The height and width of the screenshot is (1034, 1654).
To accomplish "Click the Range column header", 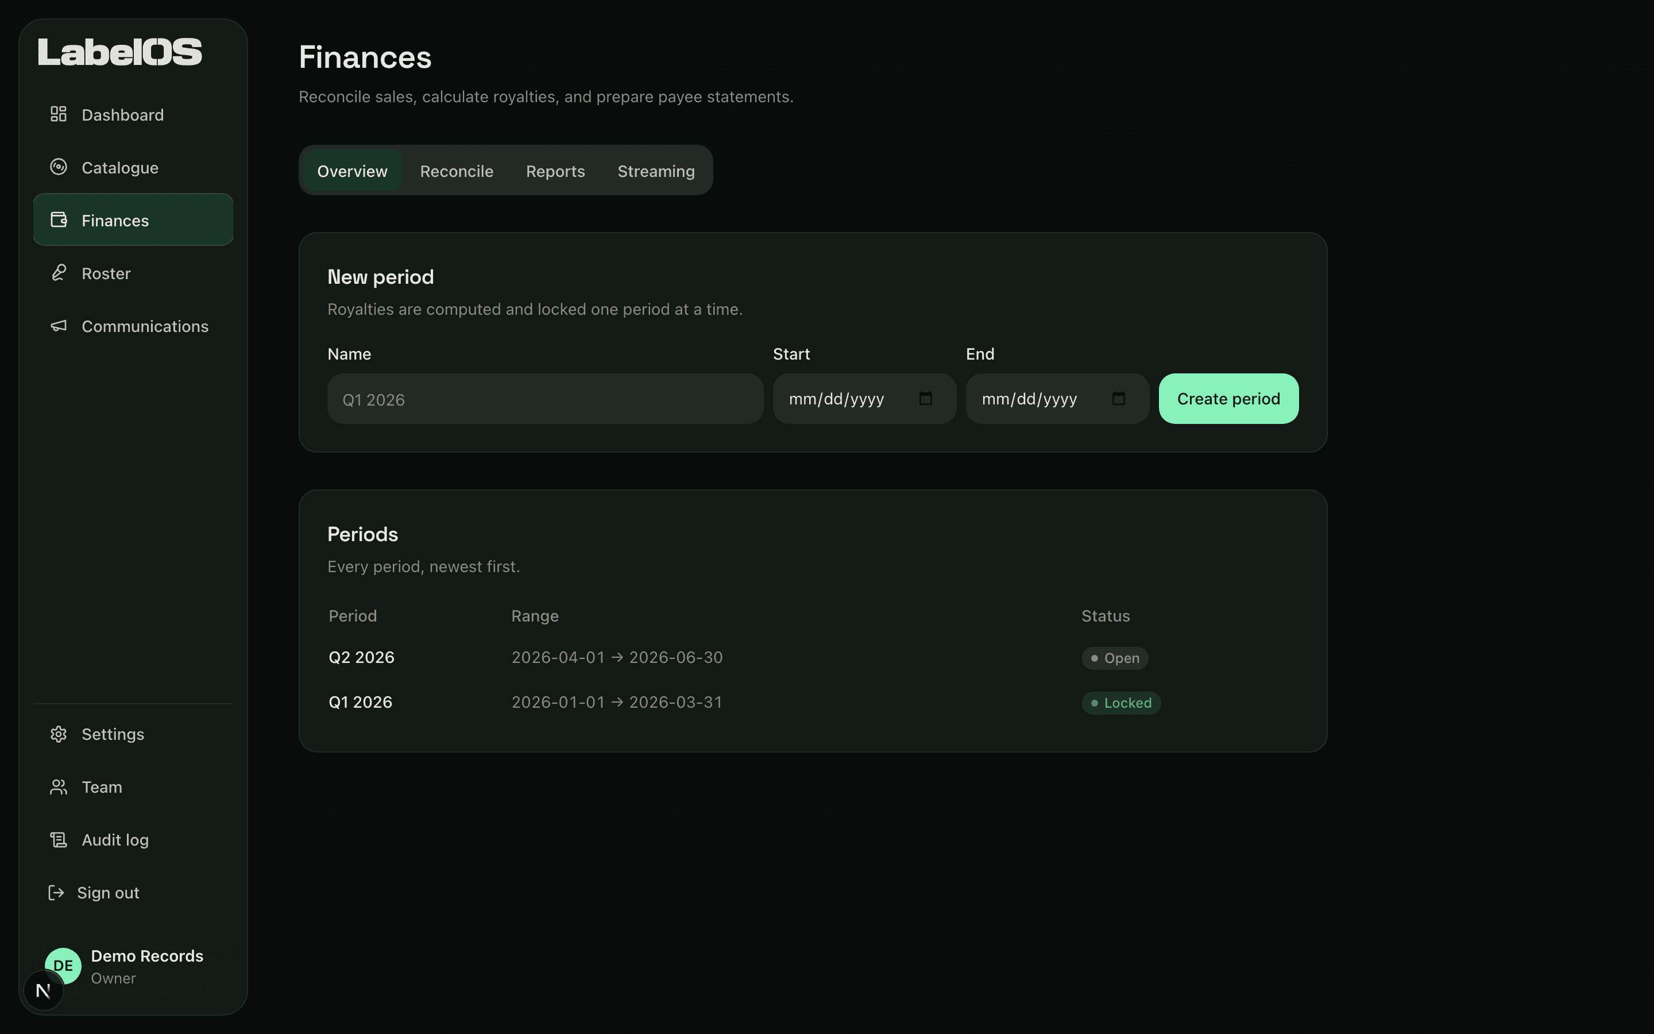I will pyautogui.click(x=535, y=615).
